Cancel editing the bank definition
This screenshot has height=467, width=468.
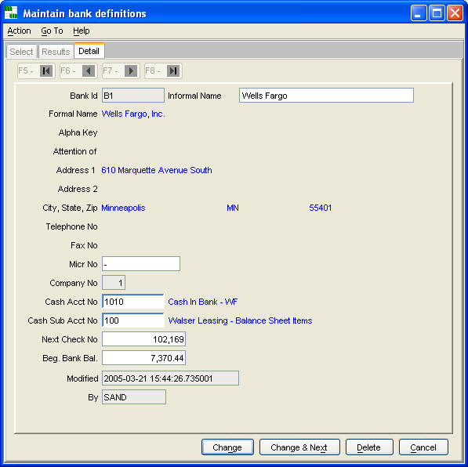point(423,447)
